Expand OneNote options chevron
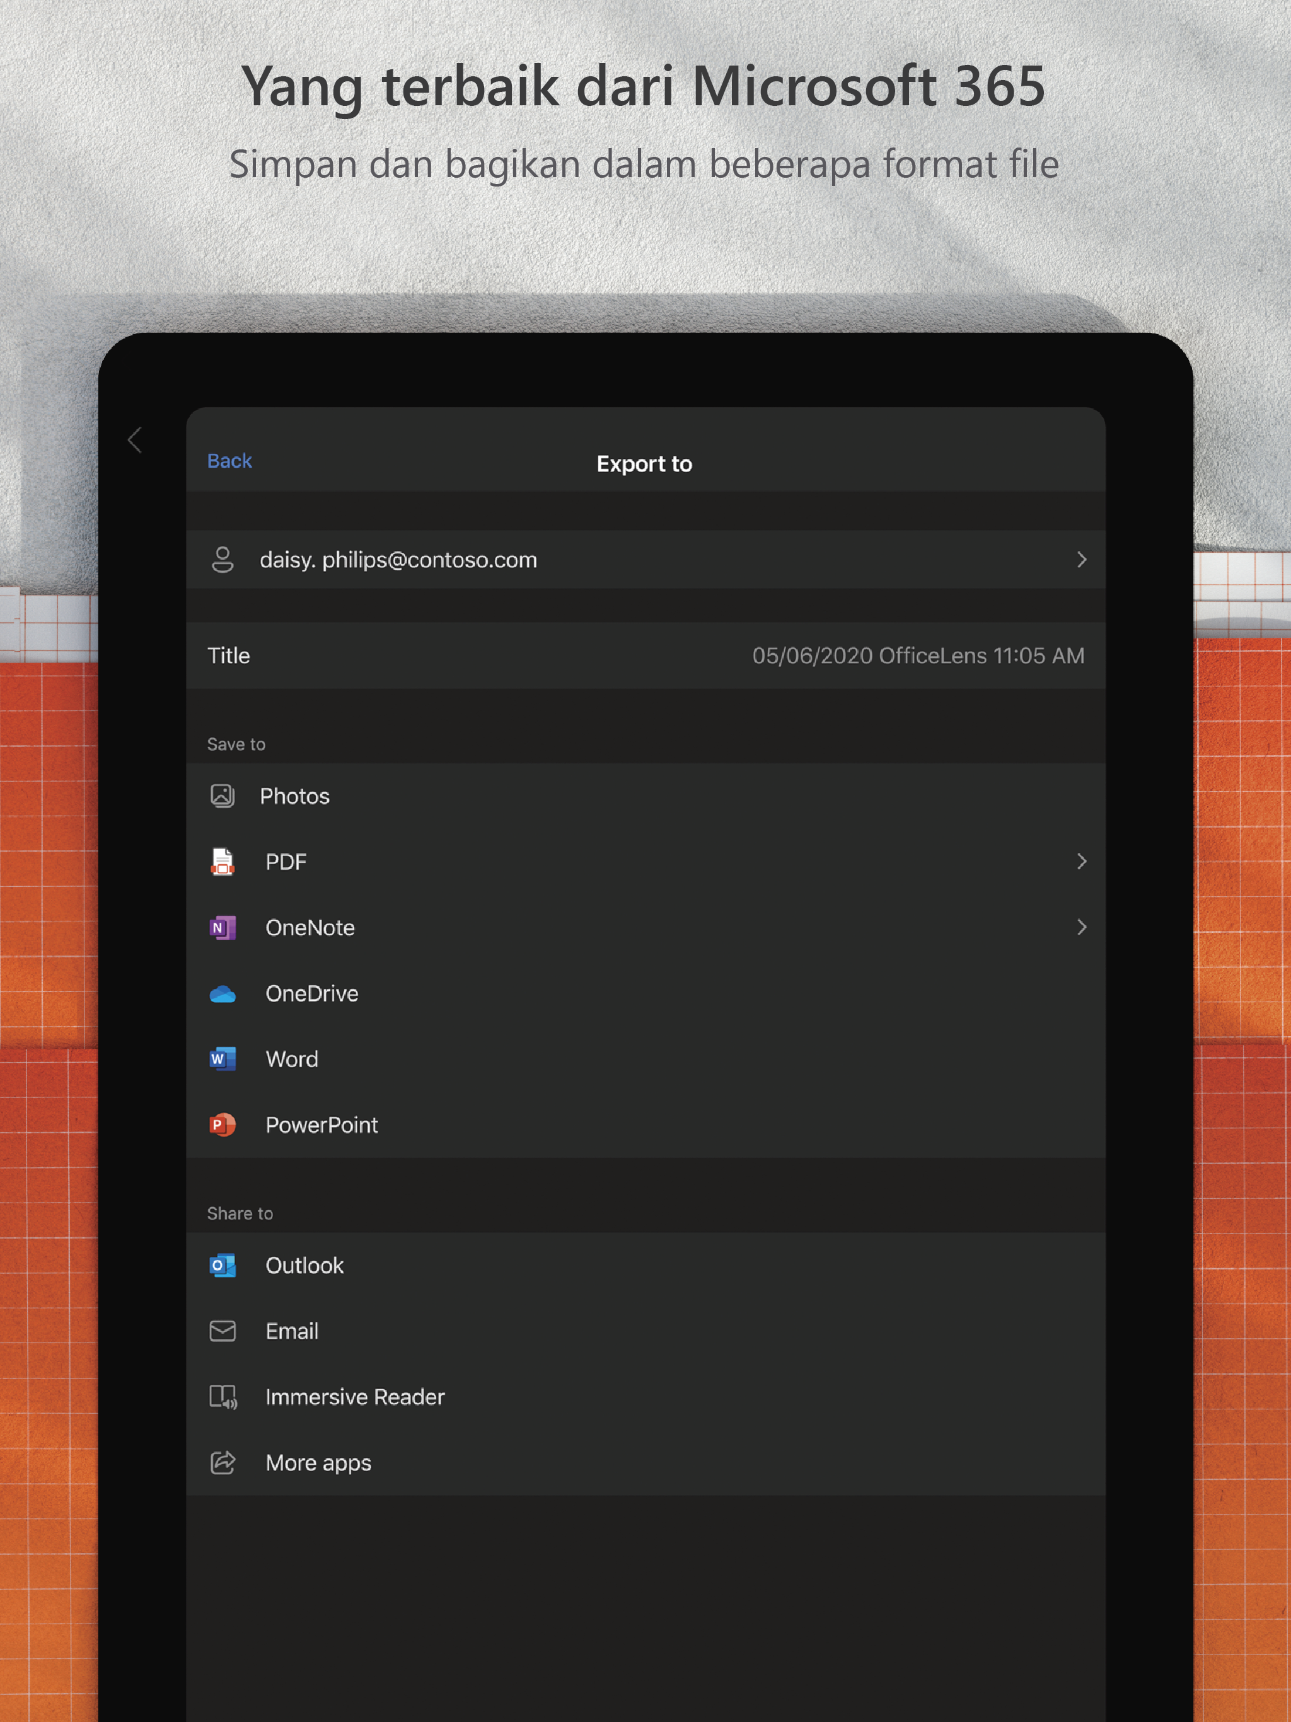Viewport: 1291px width, 1722px height. point(1080,927)
